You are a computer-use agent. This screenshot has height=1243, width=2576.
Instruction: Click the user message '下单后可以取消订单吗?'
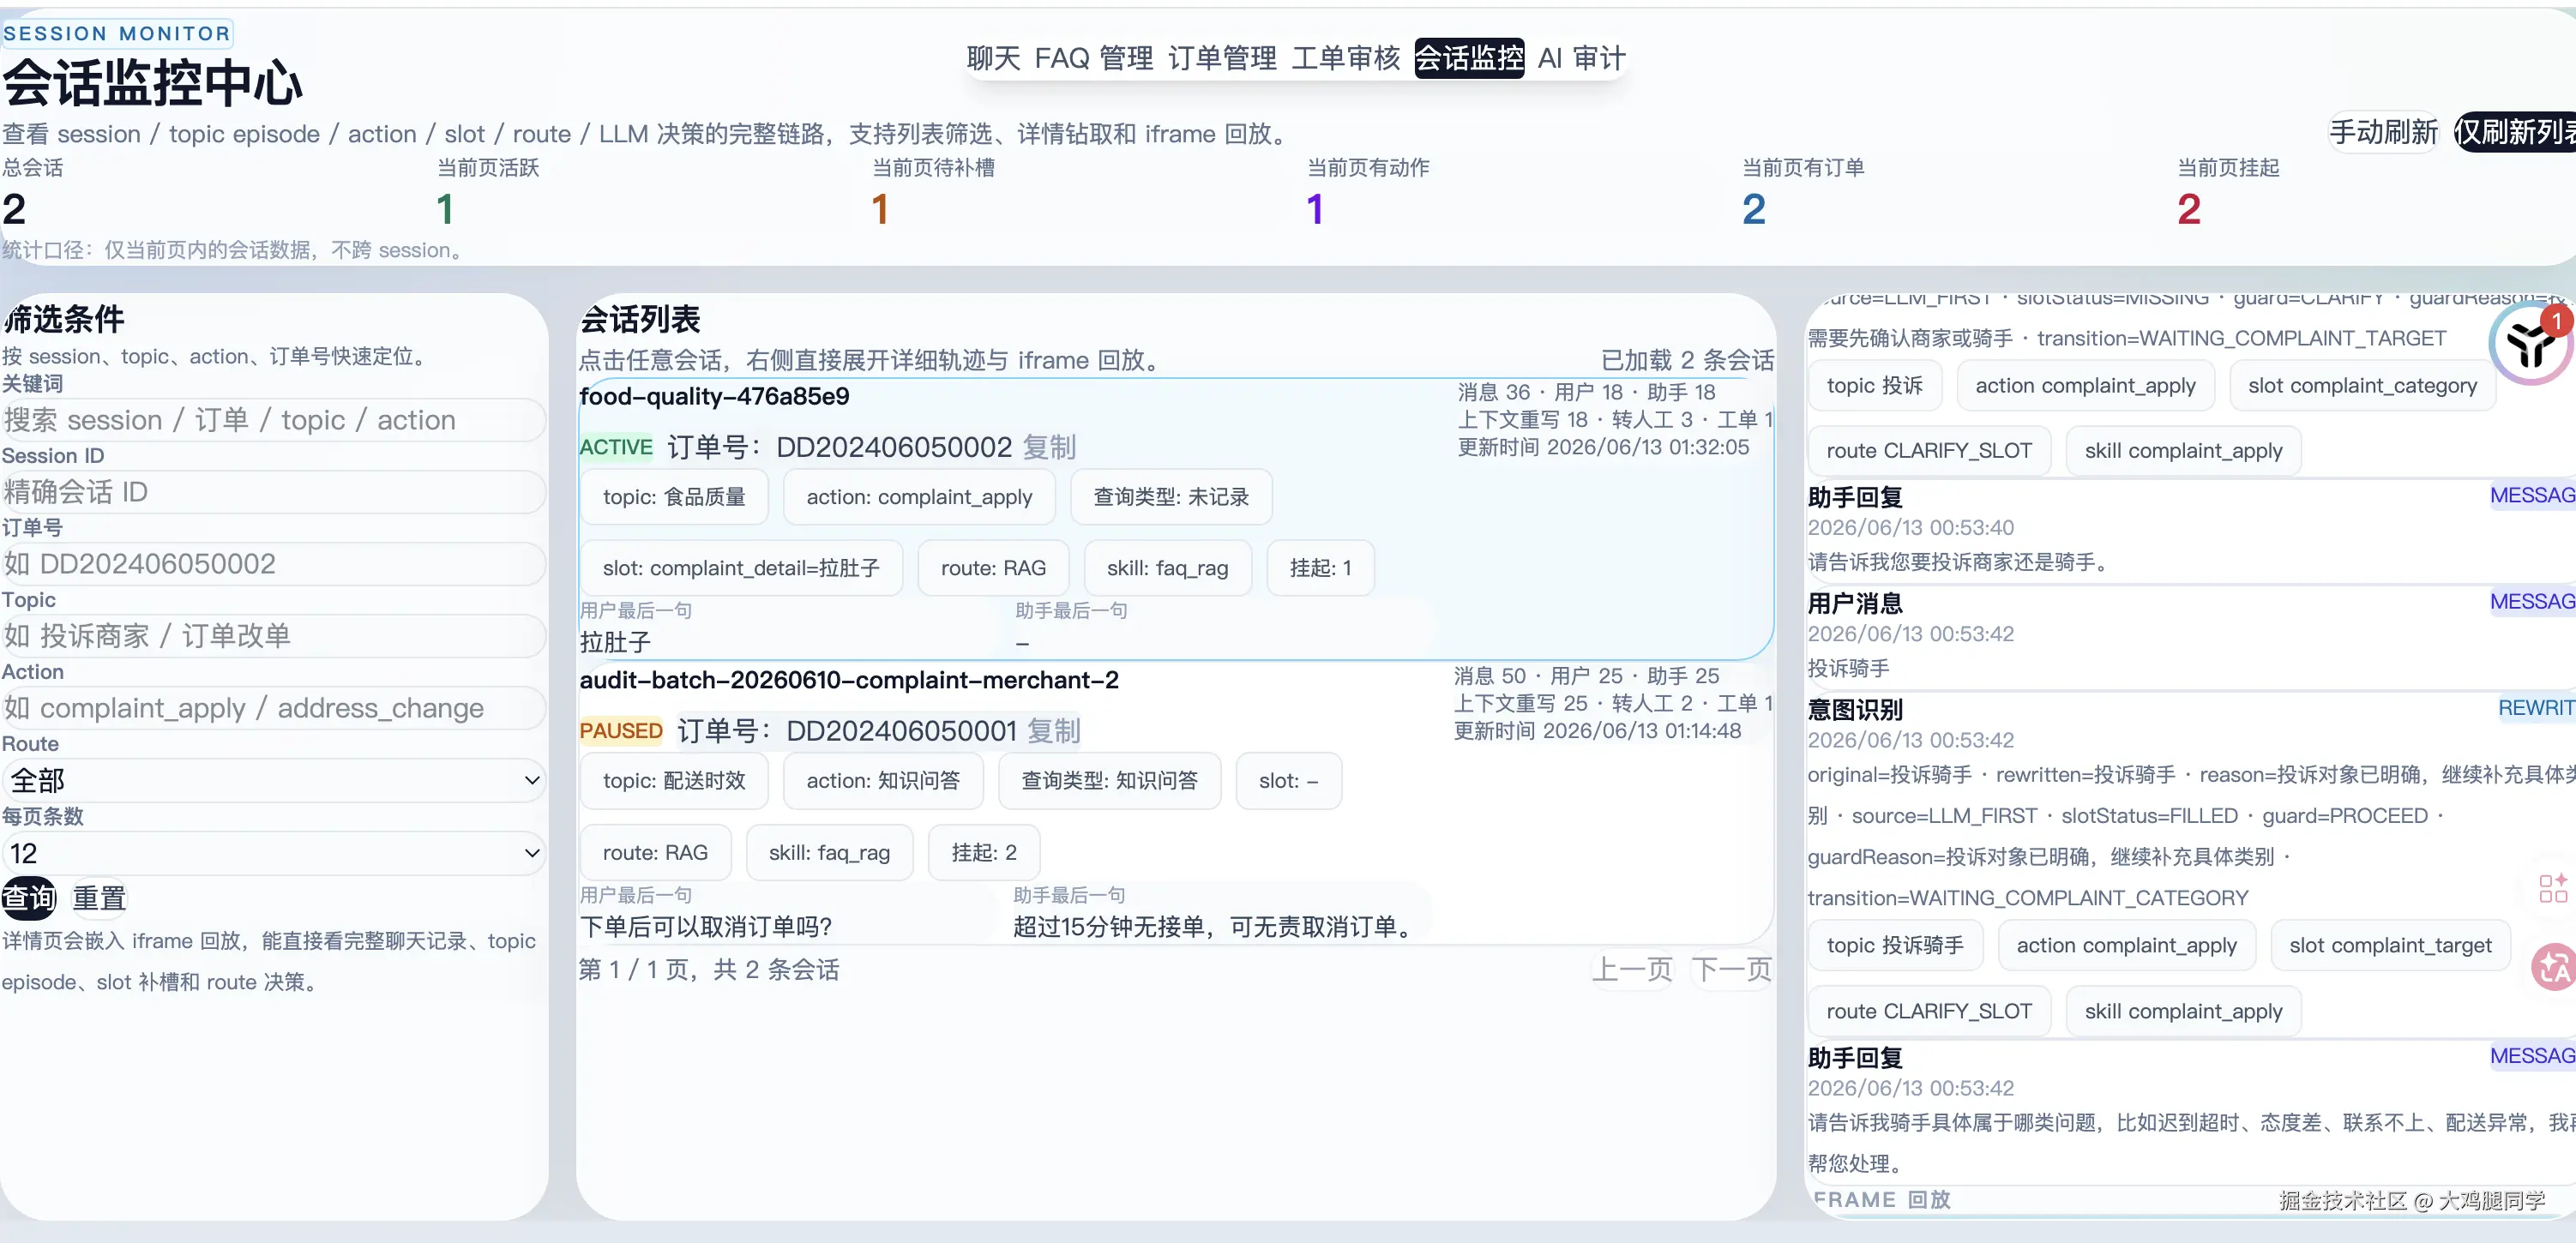[x=706, y=927]
